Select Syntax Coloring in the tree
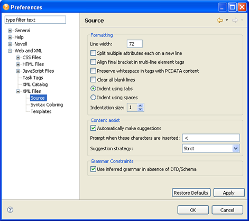The height and width of the screenshot is (221, 249). [47, 105]
